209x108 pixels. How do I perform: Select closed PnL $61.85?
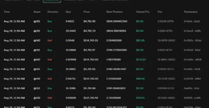[140, 41]
